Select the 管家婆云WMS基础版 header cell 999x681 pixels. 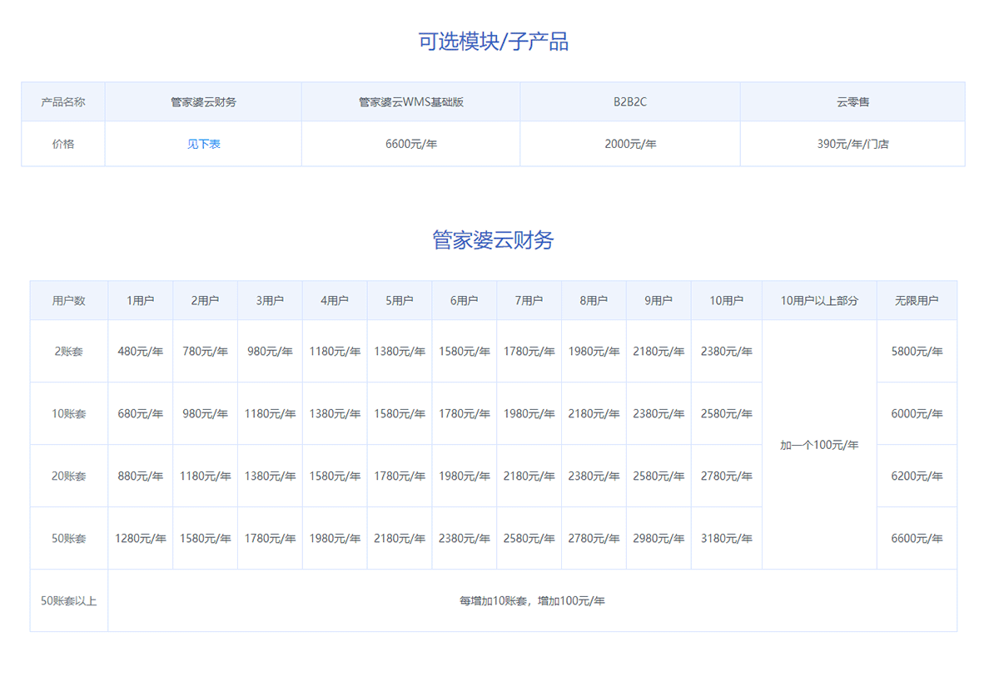coord(411,102)
